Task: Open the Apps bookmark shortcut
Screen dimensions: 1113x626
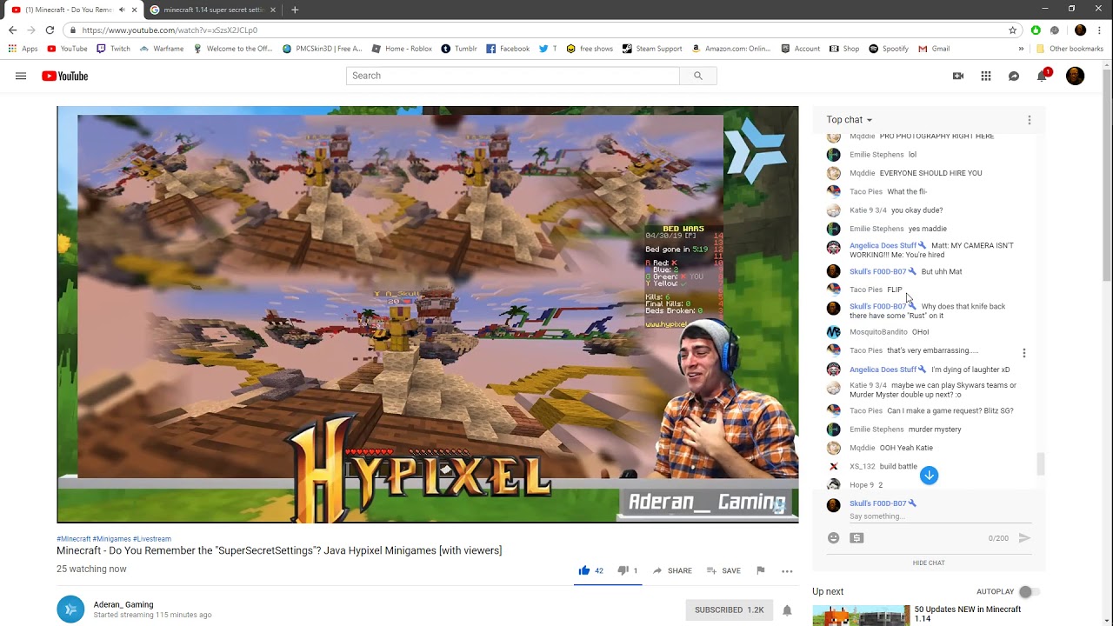Action: (23, 49)
